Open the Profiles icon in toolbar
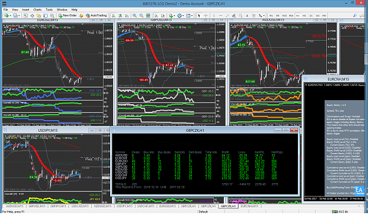The image size is (368, 216). tap(15, 16)
